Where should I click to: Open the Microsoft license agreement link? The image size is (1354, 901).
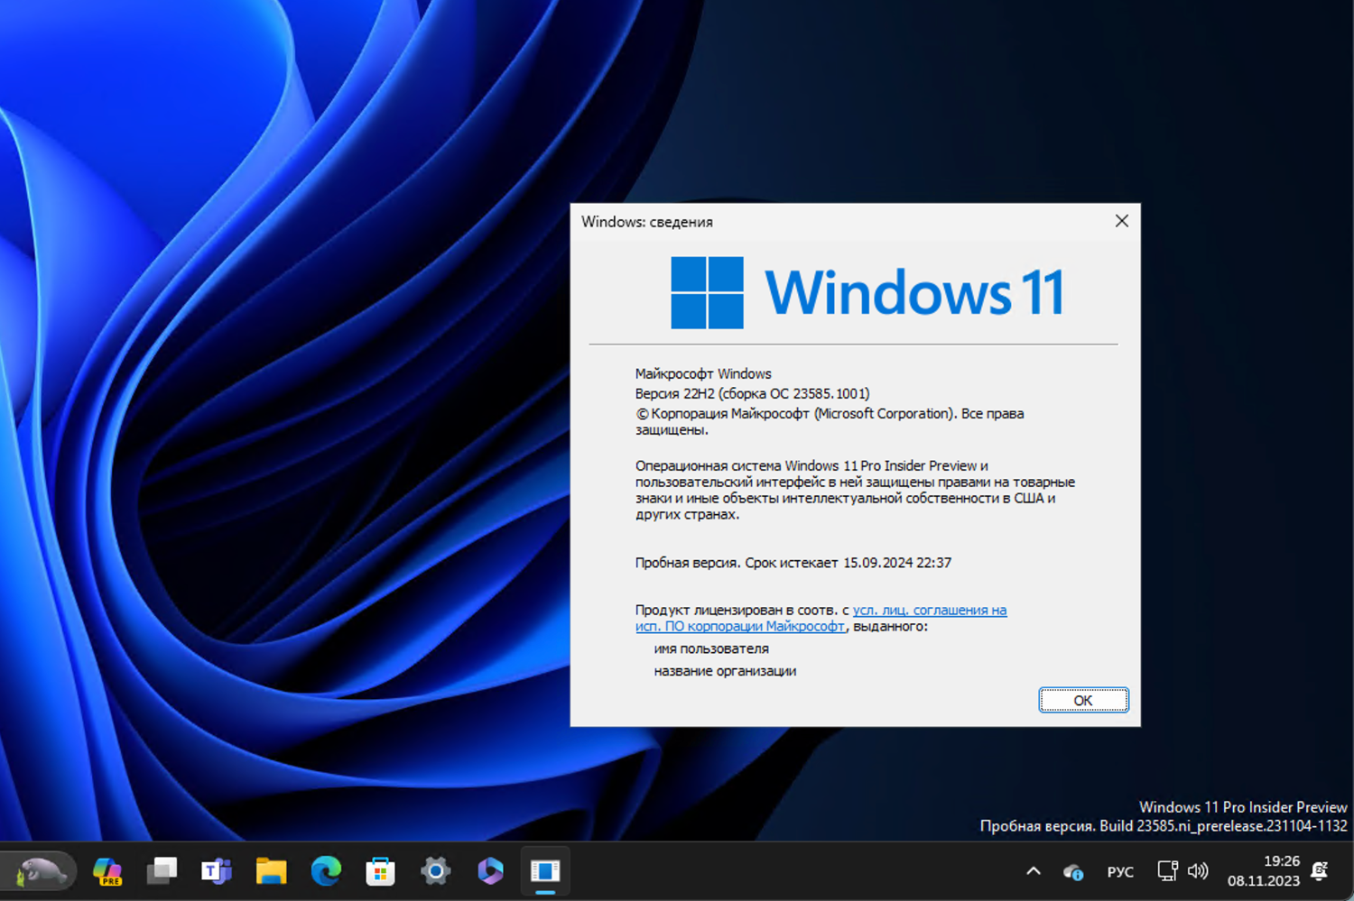(x=931, y=610)
